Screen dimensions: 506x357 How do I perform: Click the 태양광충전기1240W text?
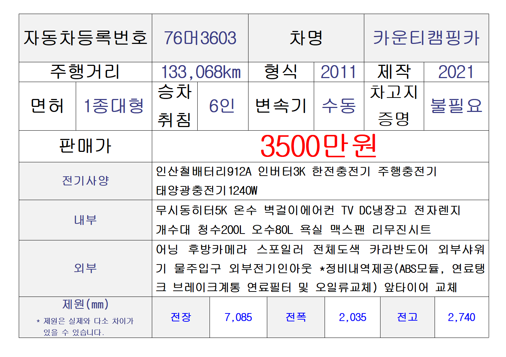tap(207, 190)
